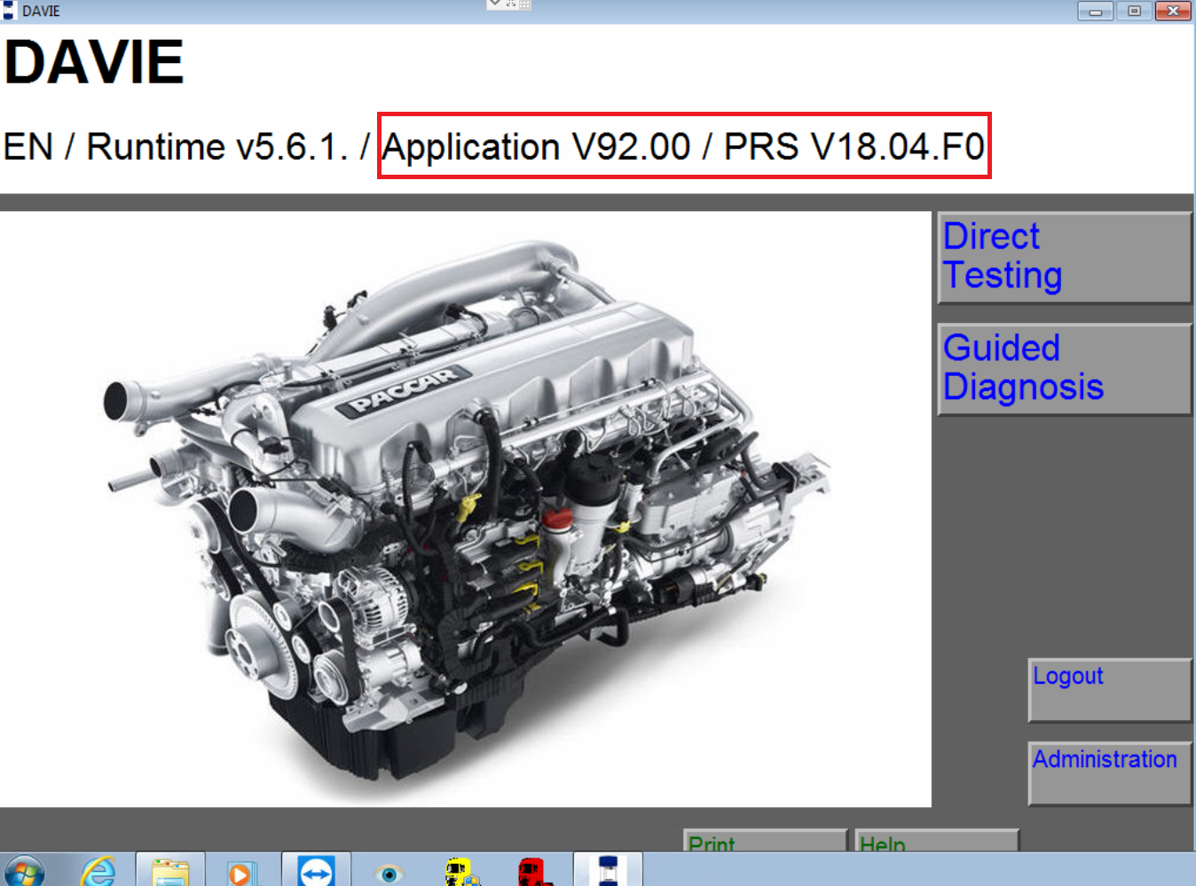Click the Logout button

(x=1109, y=690)
